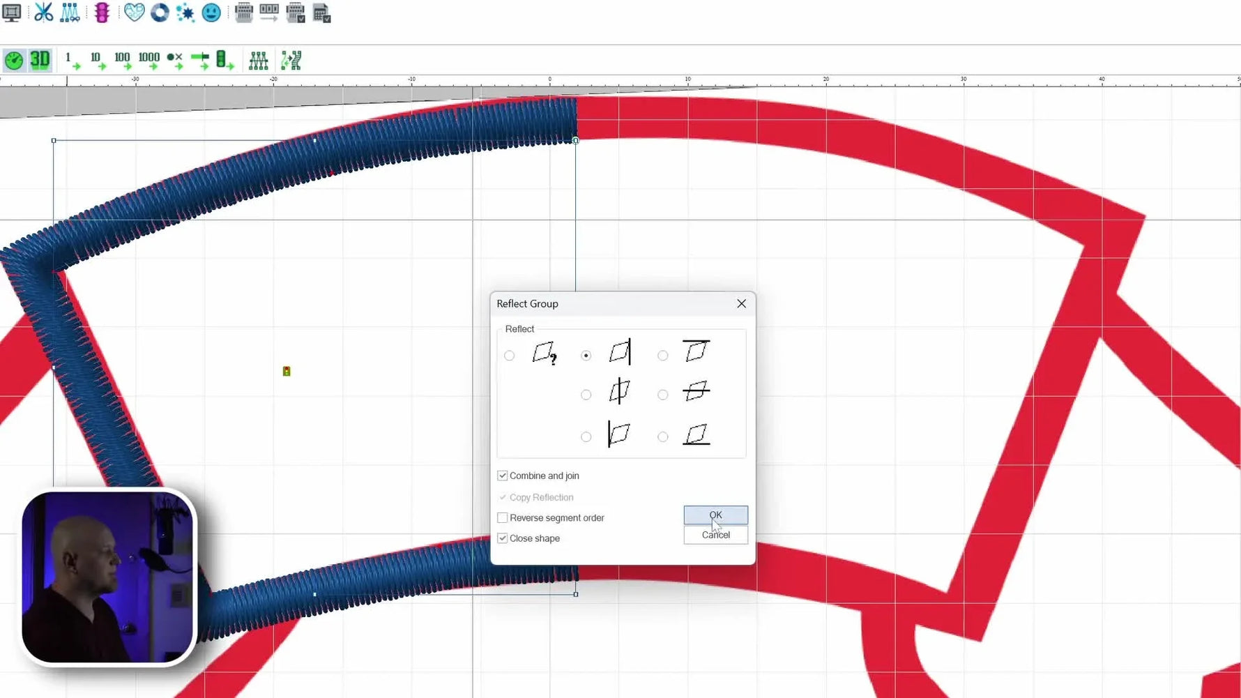Select reflect about vertical center radio
This screenshot has height=698, width=1241.
coord(586,395)
